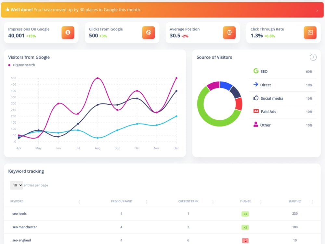The width and height of the screenshot is (325, 244).
Task: Click the +3 change badge
Action: (245, 214)
